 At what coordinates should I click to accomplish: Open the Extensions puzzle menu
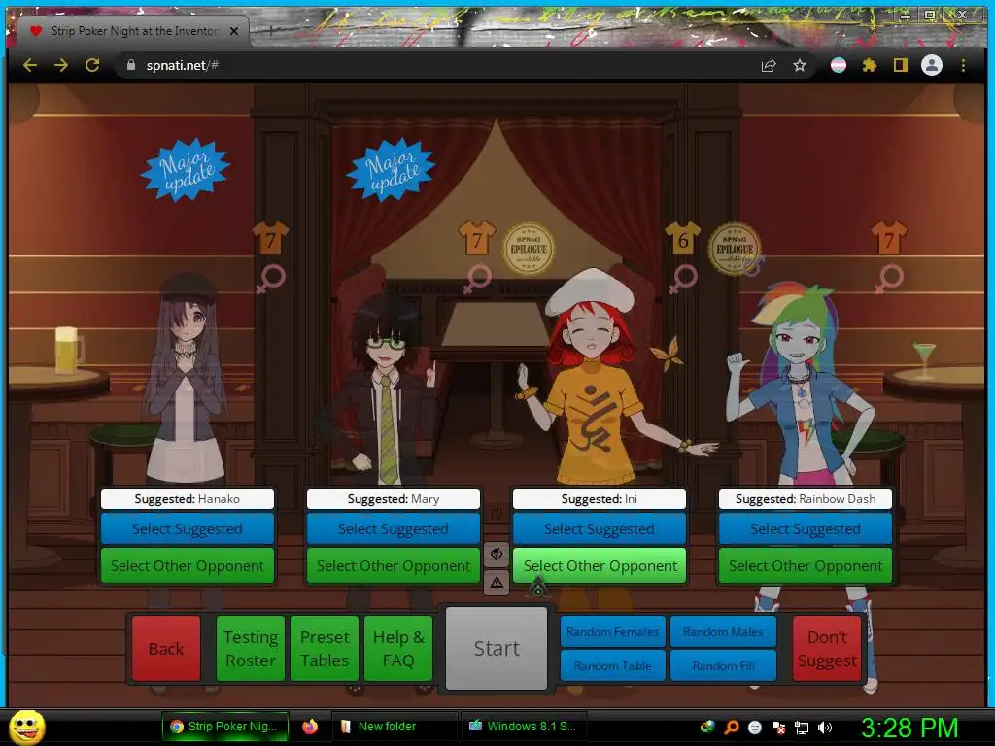pos(870,65)
